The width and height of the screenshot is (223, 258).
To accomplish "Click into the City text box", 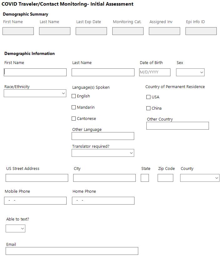I will pos(104,178).
